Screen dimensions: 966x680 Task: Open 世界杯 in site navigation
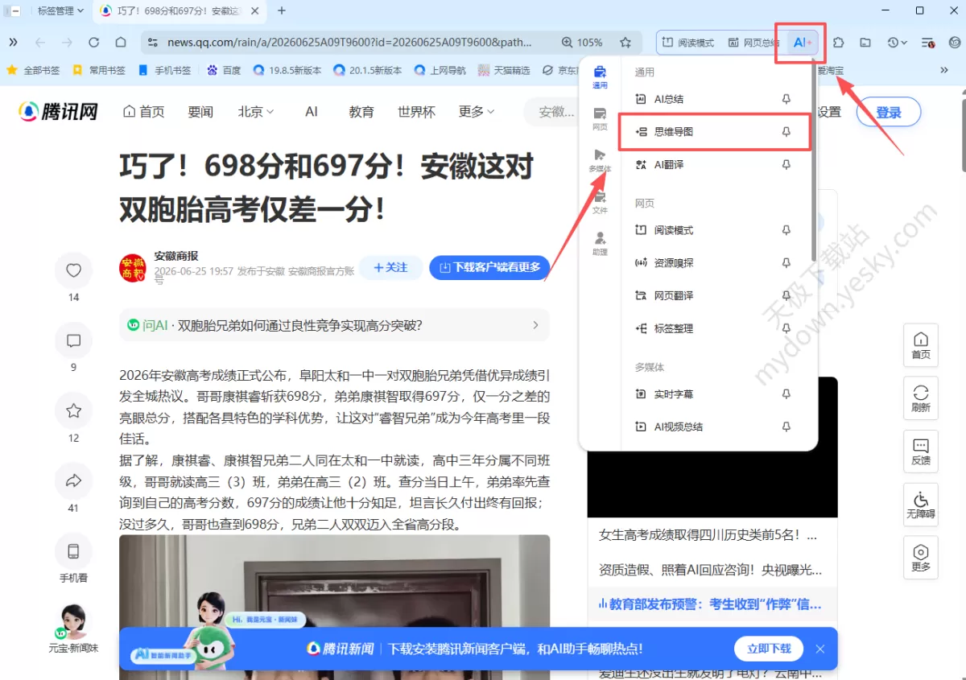(x=416, y=112)
